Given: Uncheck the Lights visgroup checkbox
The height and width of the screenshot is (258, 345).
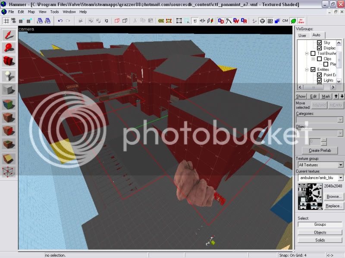Looking at the screenshot, I should pos(319,80).
